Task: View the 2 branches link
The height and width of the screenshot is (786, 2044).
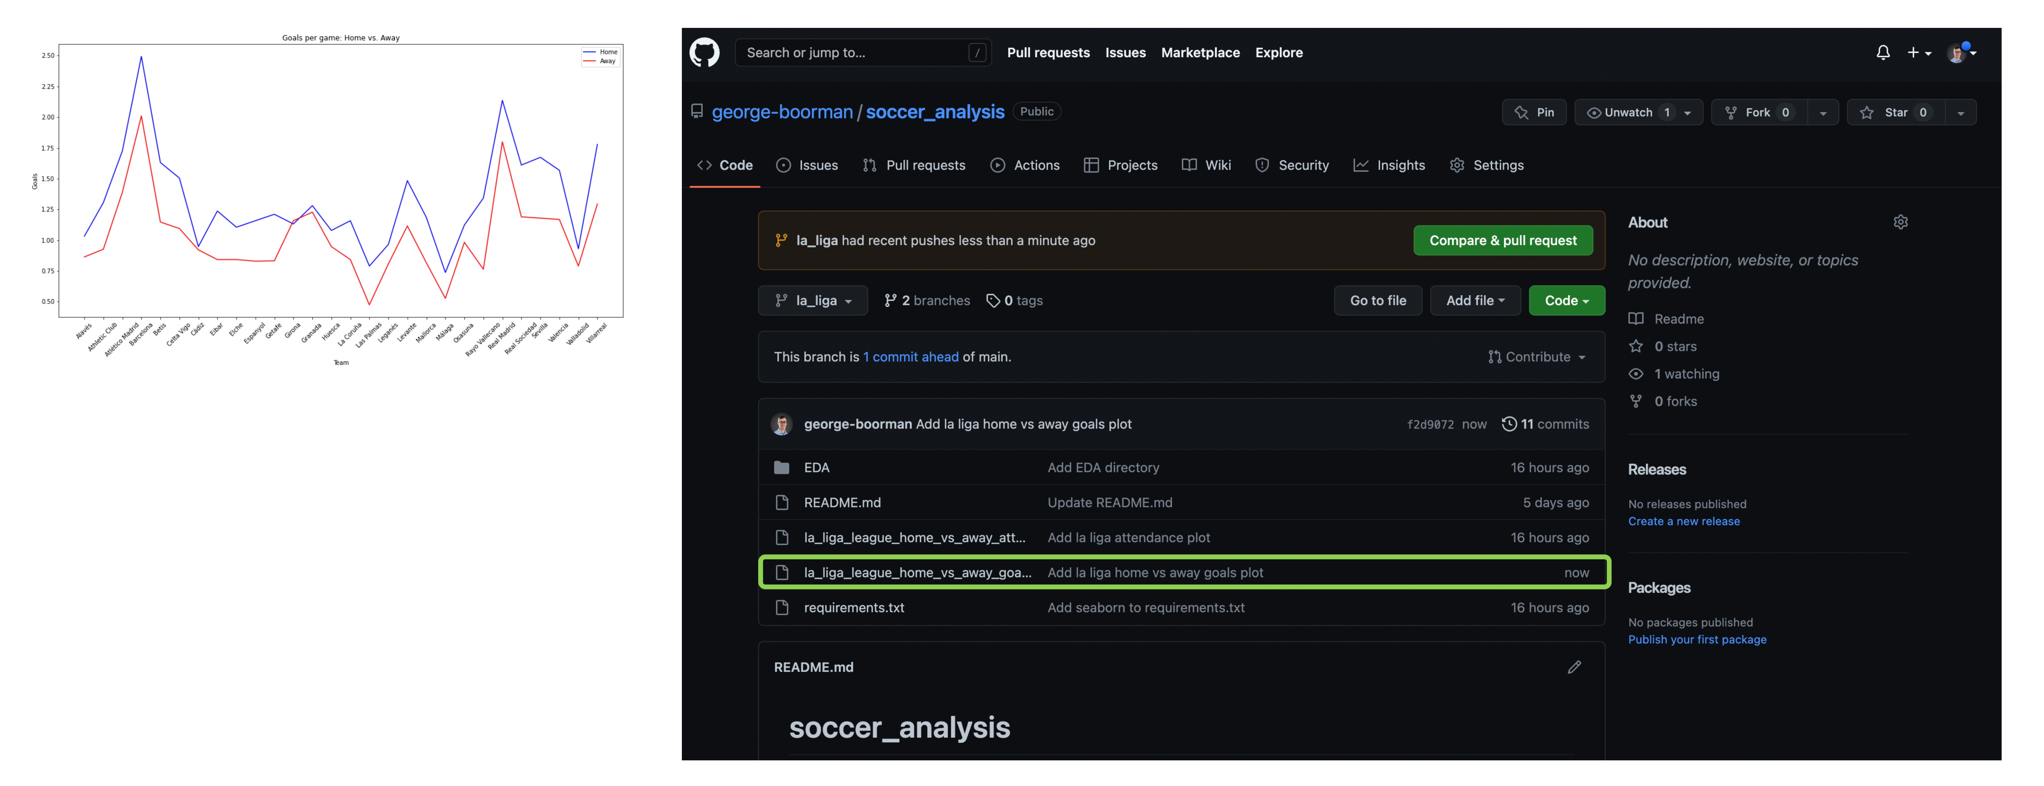Action: point(927,301)
